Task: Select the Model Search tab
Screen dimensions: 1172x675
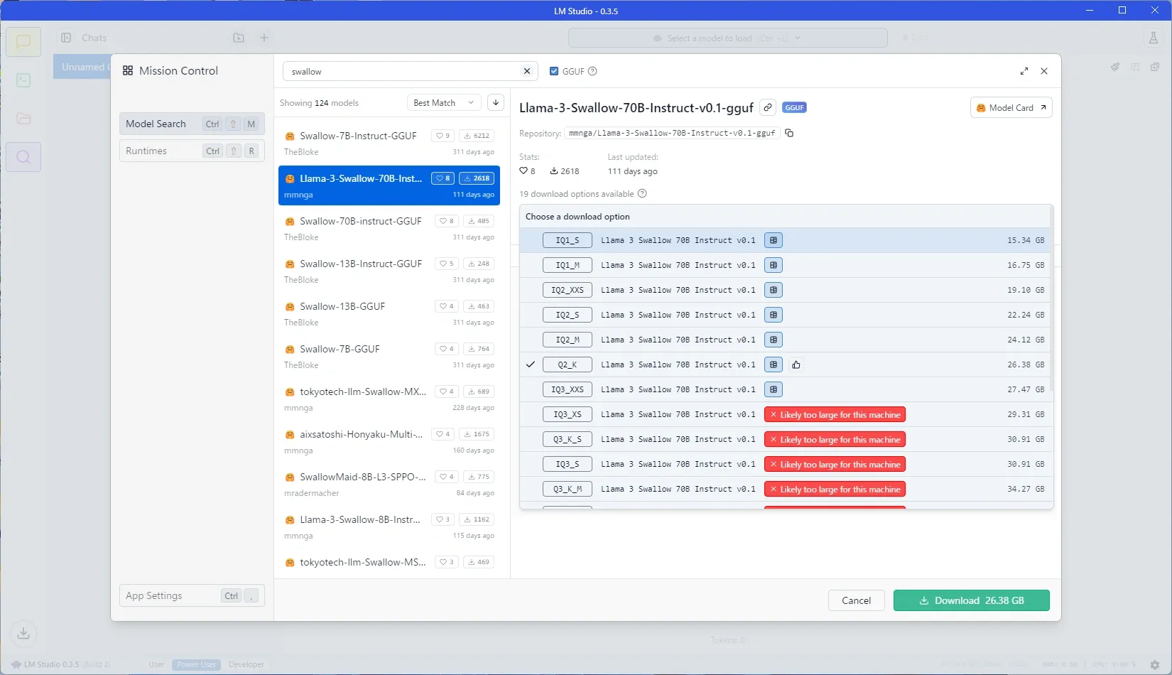Action: (192, 124)
